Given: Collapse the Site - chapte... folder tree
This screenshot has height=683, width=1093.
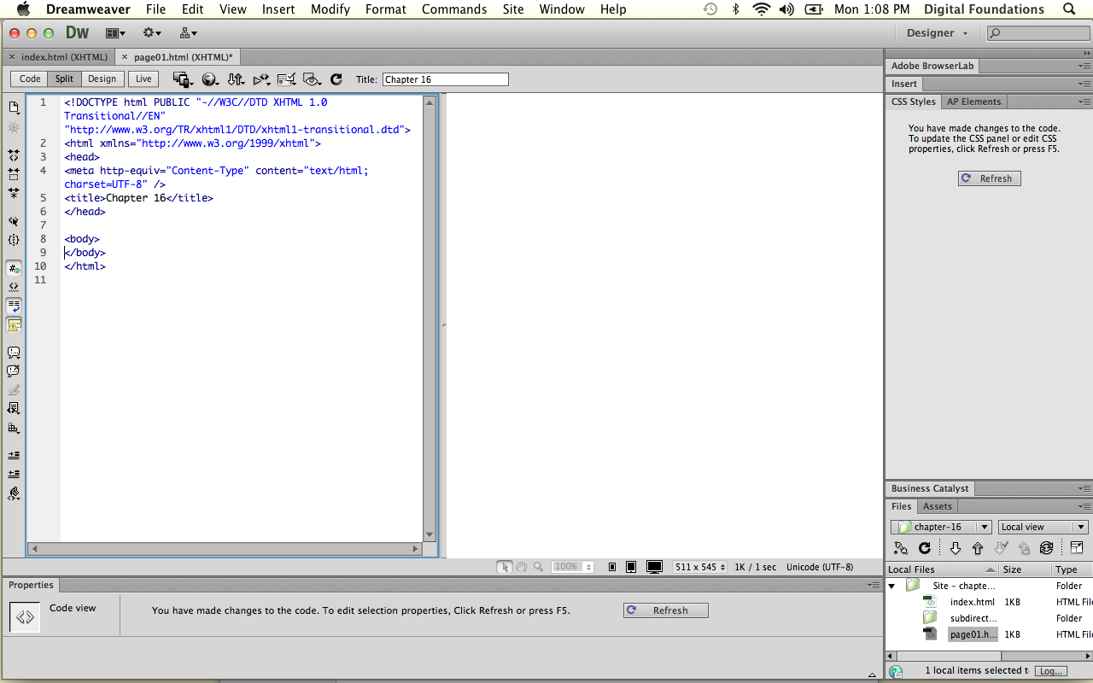Looking at the screenshot, I should tap(891, 586).
